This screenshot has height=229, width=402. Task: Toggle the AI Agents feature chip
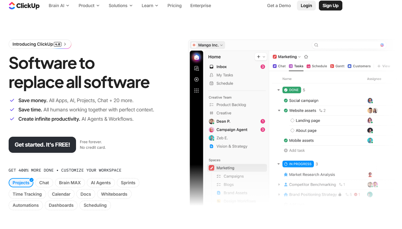tap(101, 183)
